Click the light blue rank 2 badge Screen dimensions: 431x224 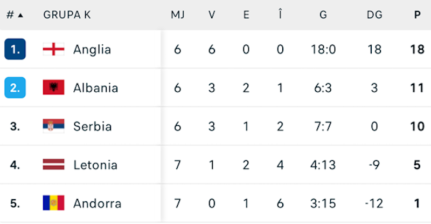[15, 87]
